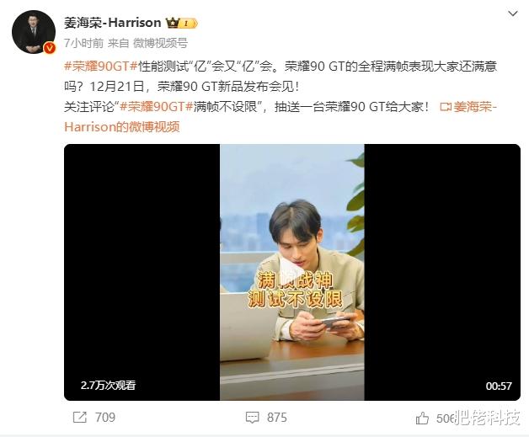The image size is (529, 437).
Task: Click the 875 comment count
Action: coord(277,418)
